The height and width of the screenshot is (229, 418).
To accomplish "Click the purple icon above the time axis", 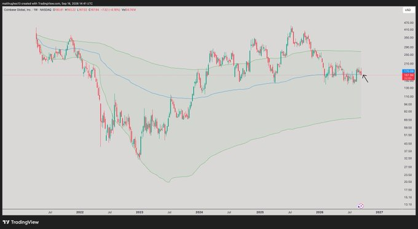I will tap(360, 206).
